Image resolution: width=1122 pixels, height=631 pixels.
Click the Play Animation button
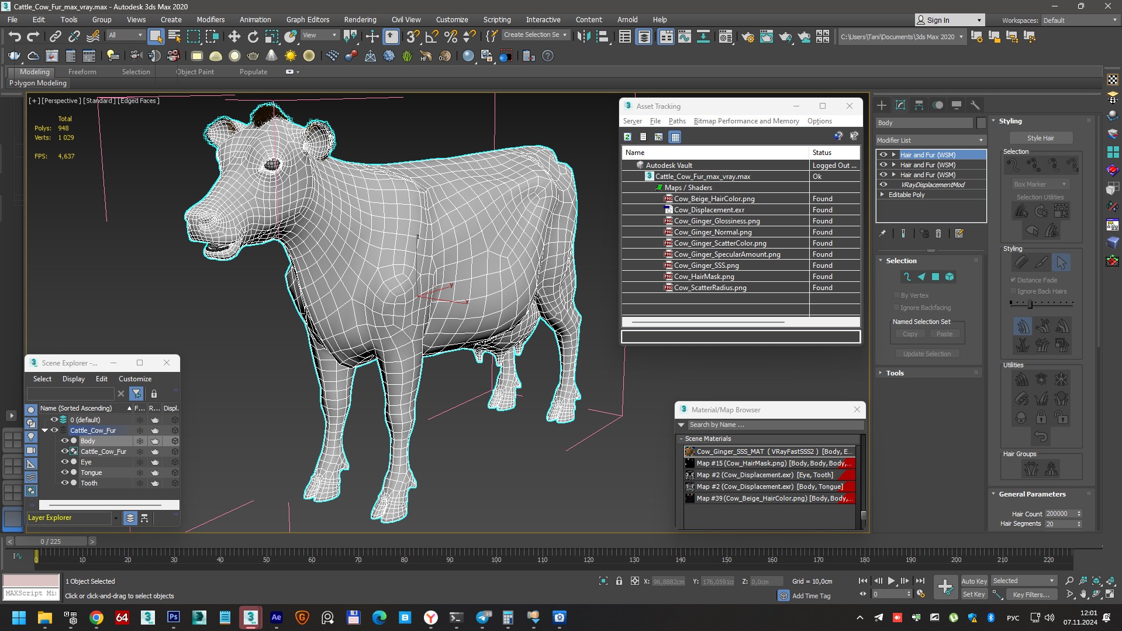tap(891, 581)
